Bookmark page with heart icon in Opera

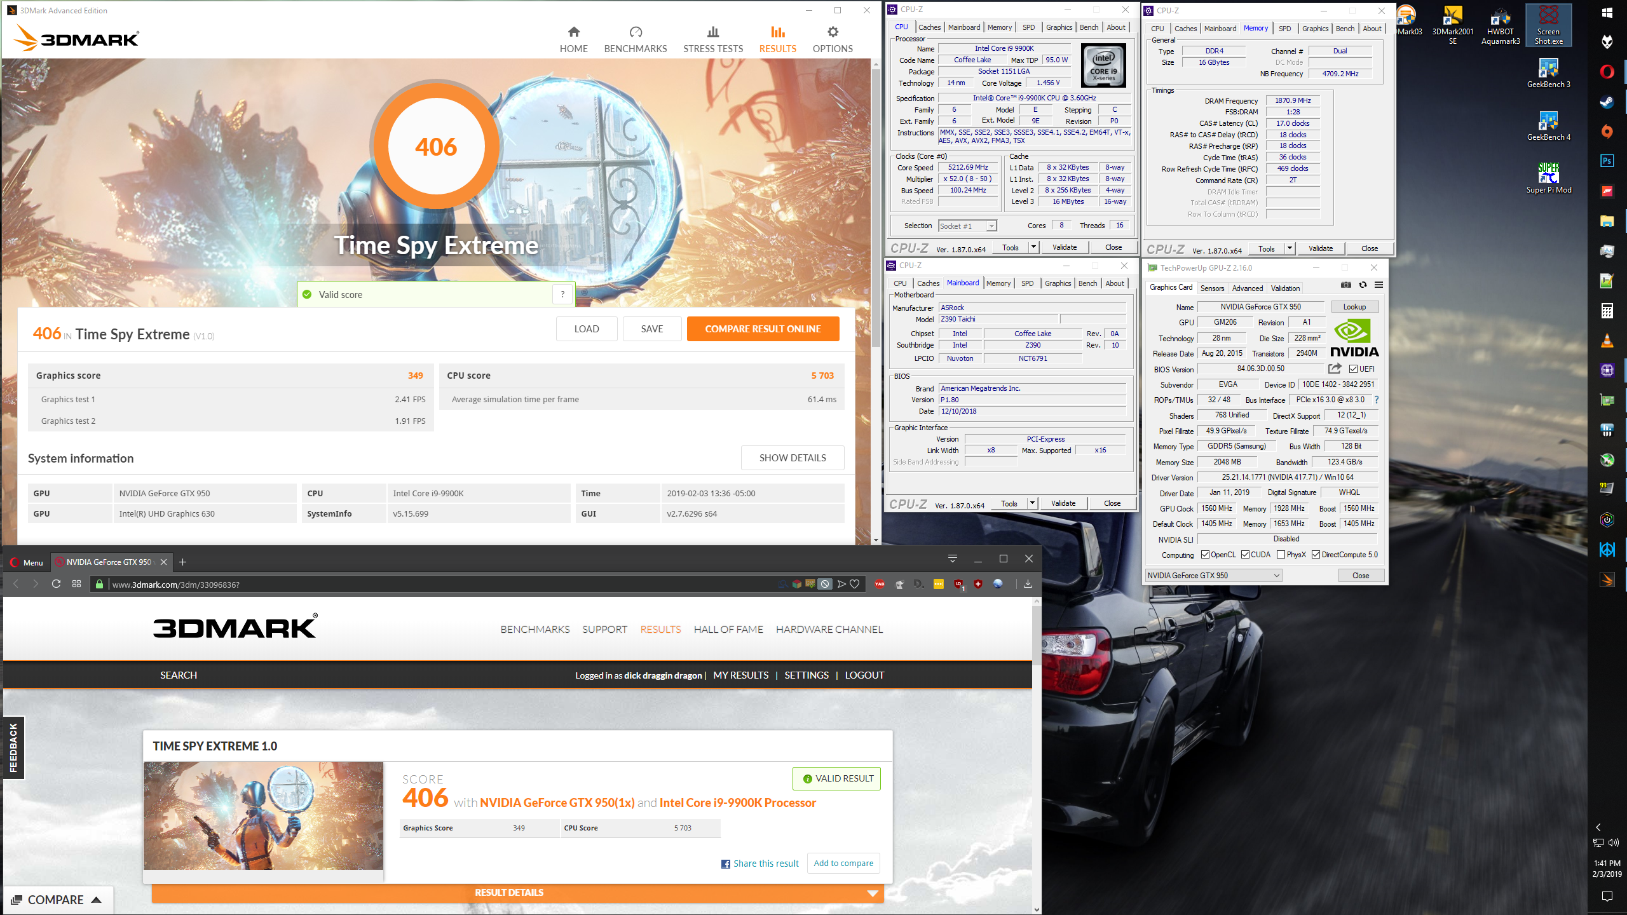point(855,584)
